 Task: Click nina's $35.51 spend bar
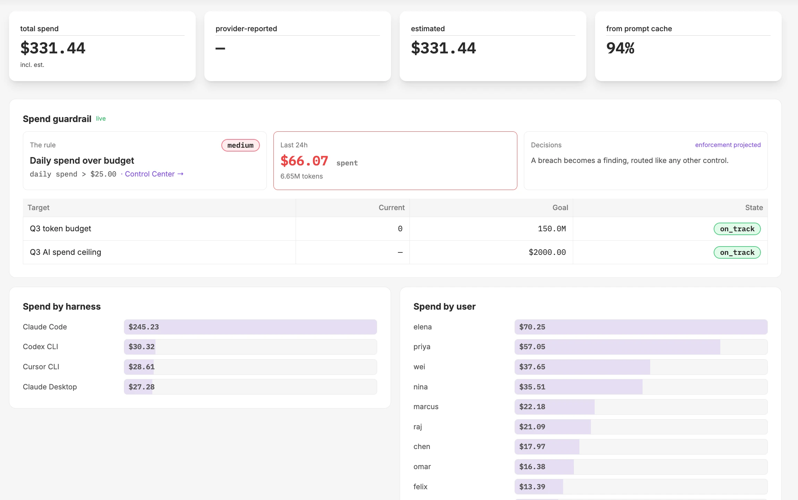pyautogui.click(x=641, y=387)
